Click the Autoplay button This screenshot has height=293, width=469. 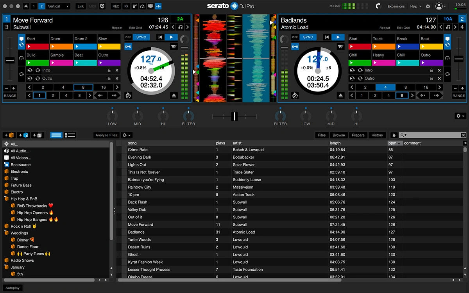point(13,288)
